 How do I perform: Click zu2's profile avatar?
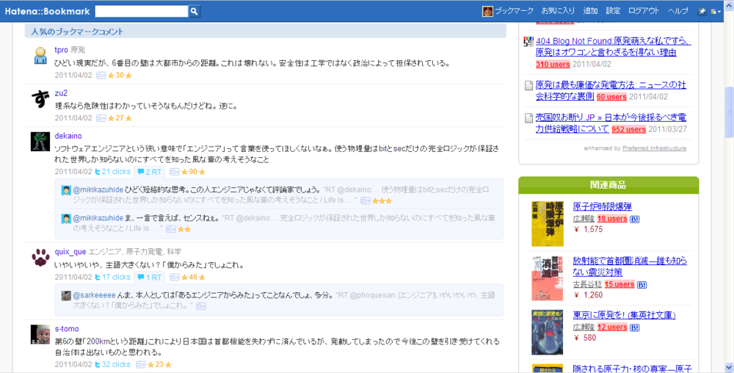click(x=40, y=98)
